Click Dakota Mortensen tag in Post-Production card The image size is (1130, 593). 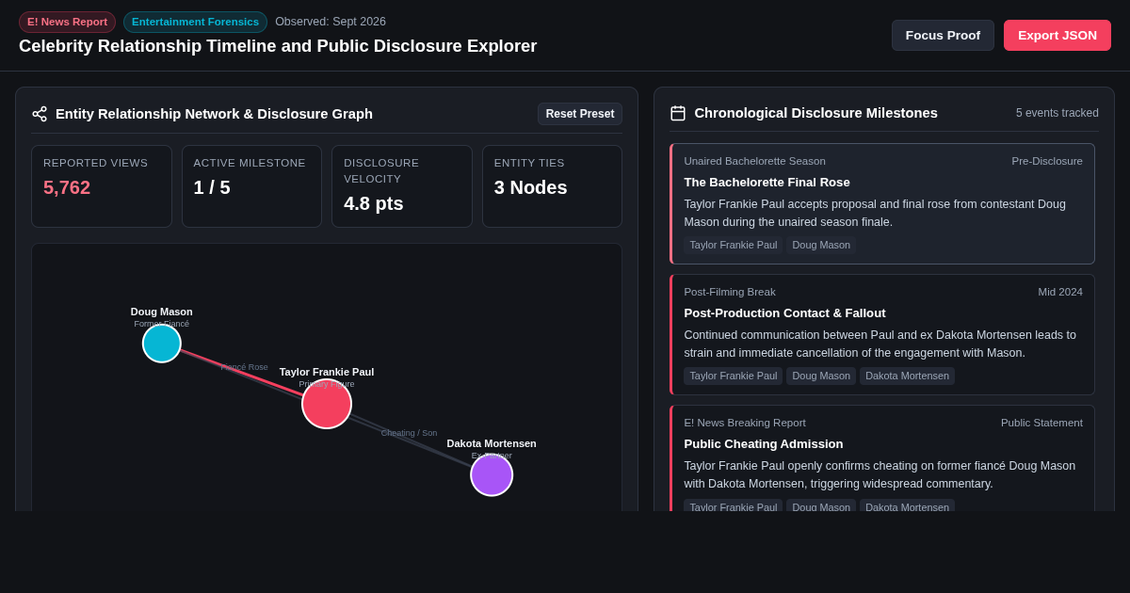(x=907, y=376)
